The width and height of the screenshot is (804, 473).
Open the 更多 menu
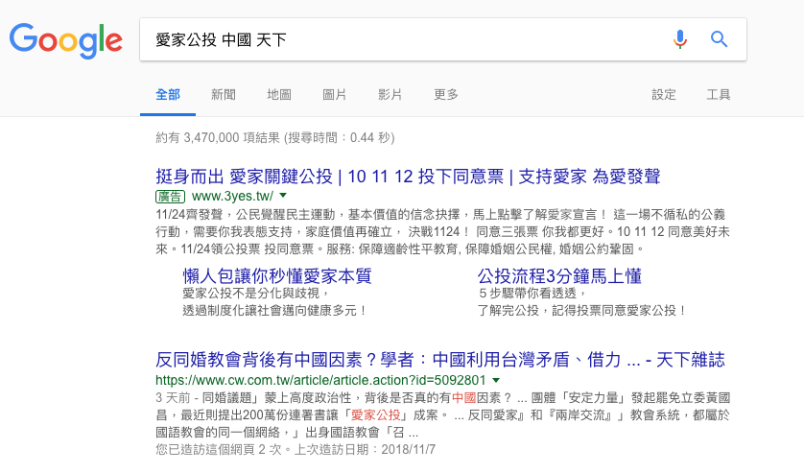pos(445,94)
